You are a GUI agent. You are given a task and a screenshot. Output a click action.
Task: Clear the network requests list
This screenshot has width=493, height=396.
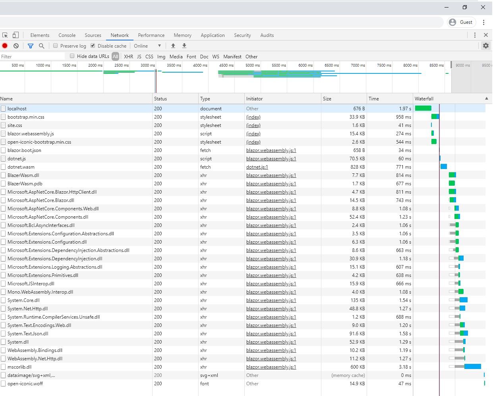point(15,46)
